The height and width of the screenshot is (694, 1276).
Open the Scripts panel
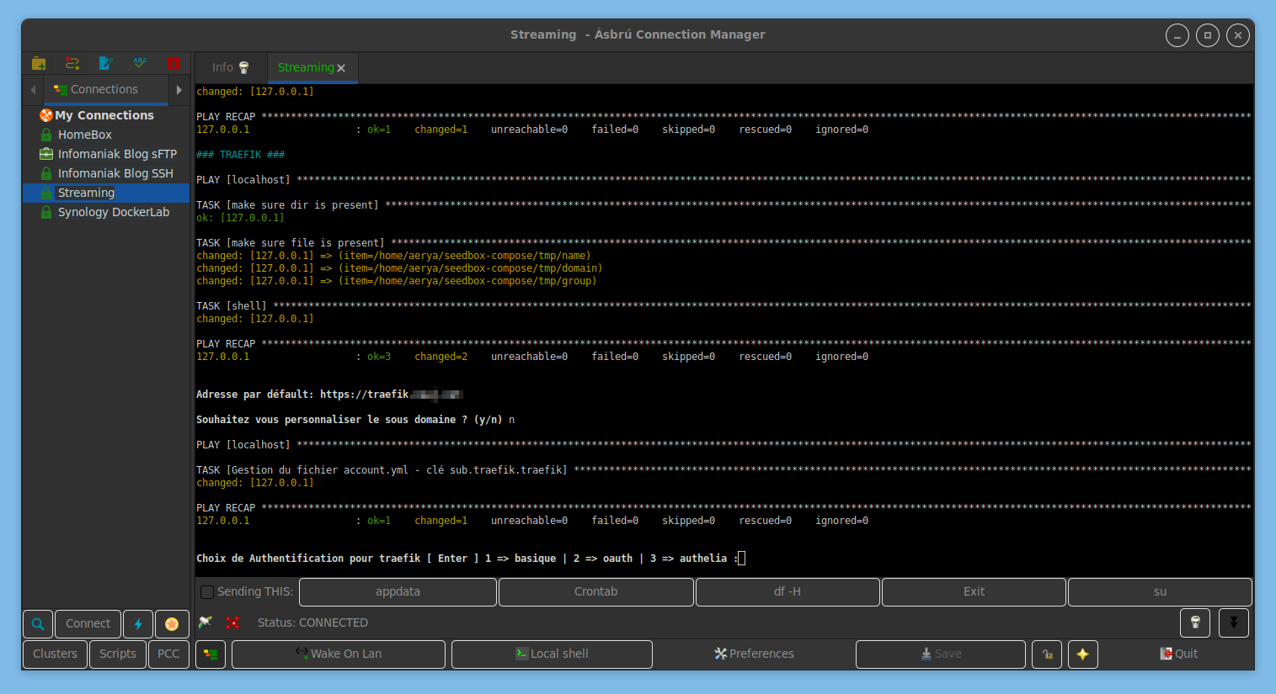point(118,654)
